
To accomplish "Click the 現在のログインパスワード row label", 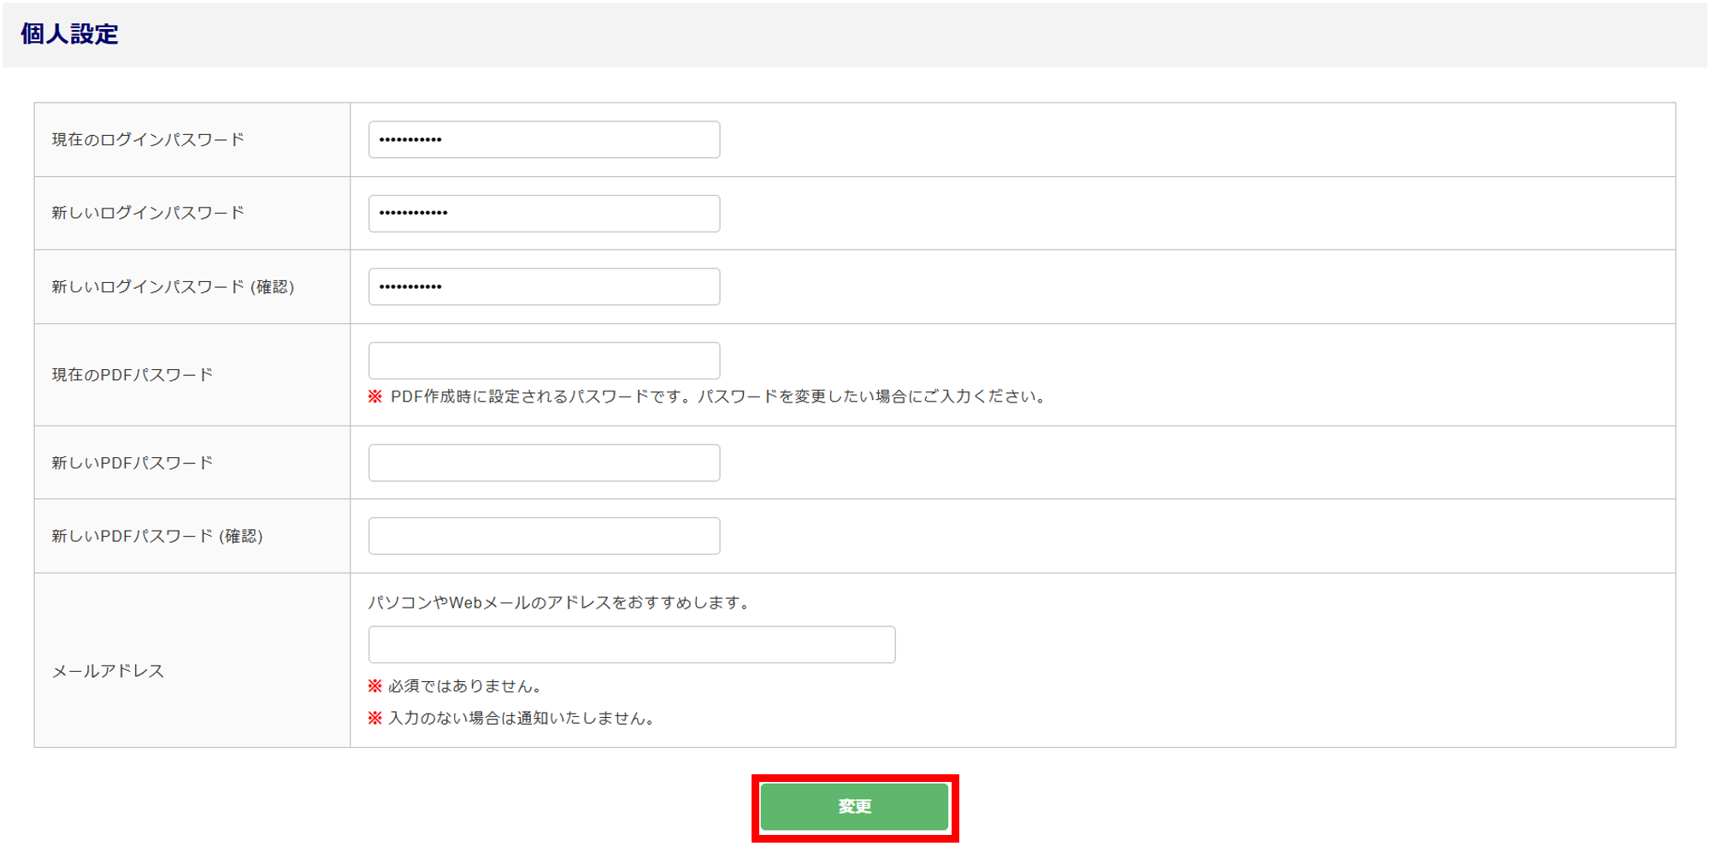I will tap(148, 139).
